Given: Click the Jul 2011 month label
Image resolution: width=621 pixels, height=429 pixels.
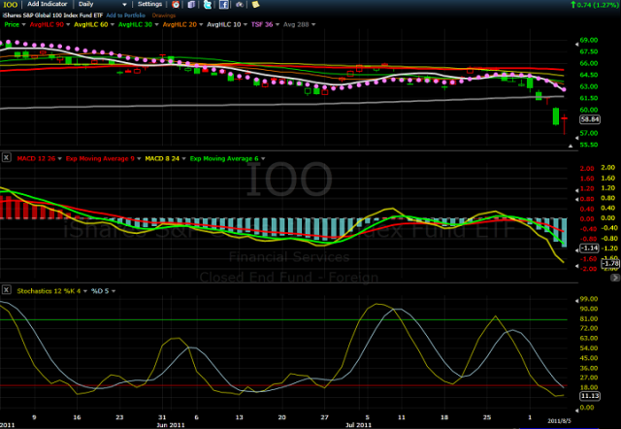Looking at the screenshot, I should point(358,425).
